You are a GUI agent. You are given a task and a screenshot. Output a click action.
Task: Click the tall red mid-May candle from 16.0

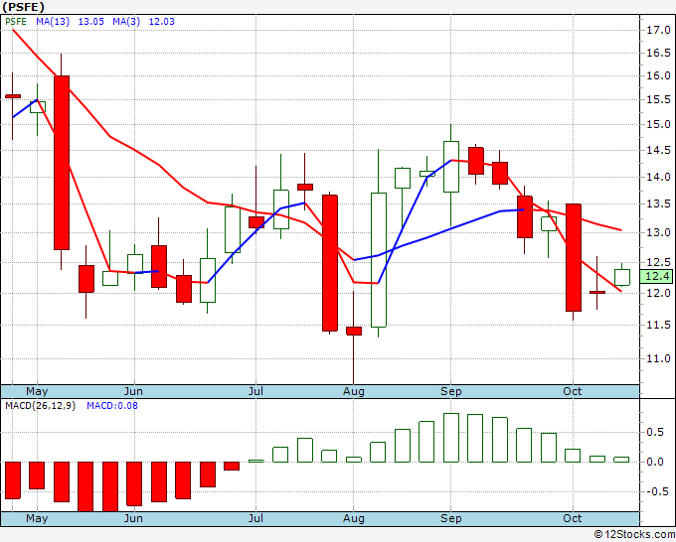tap(62, 163)
